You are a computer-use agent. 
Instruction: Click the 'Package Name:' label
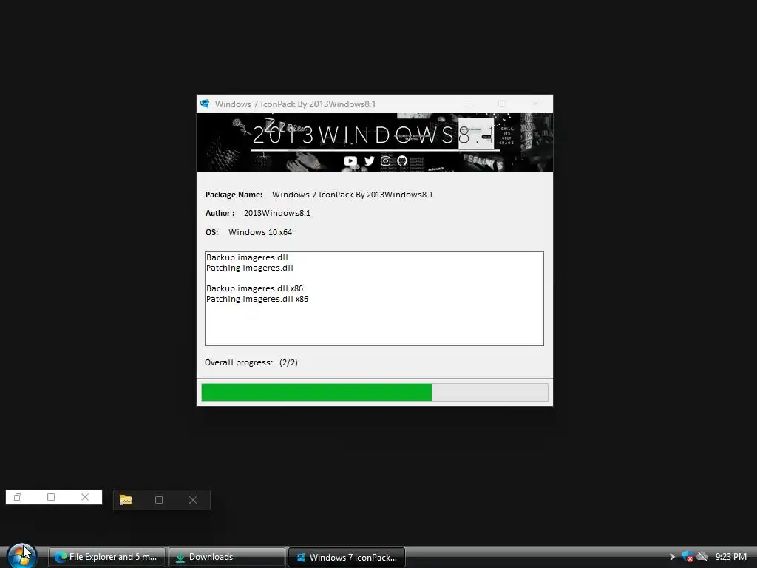234,195
